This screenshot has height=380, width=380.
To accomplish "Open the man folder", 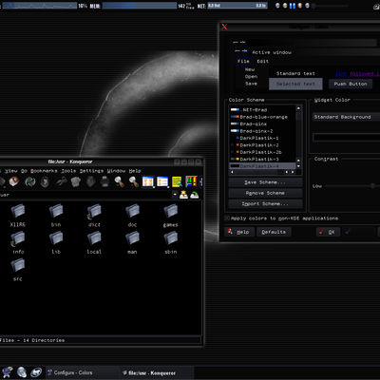I will click(x=132, y=242).
